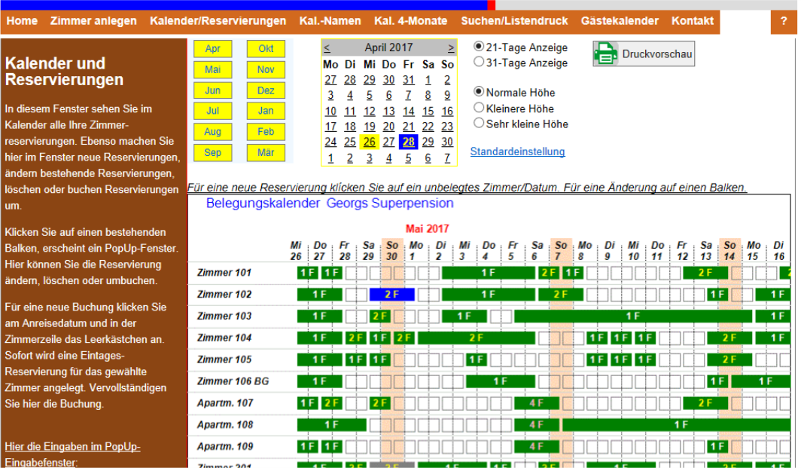
Task: Click the Standardeinstellung link
Action: pyautogui.click(x=517, y=151)
